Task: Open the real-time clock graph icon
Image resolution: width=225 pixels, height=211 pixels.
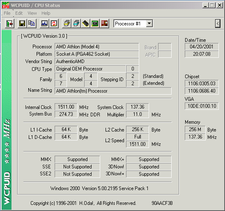Action: click(44, 23)
